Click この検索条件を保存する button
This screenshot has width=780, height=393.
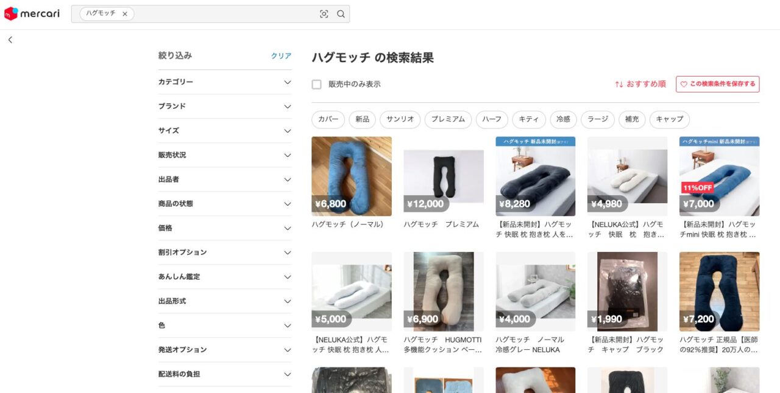coord(717,84)
